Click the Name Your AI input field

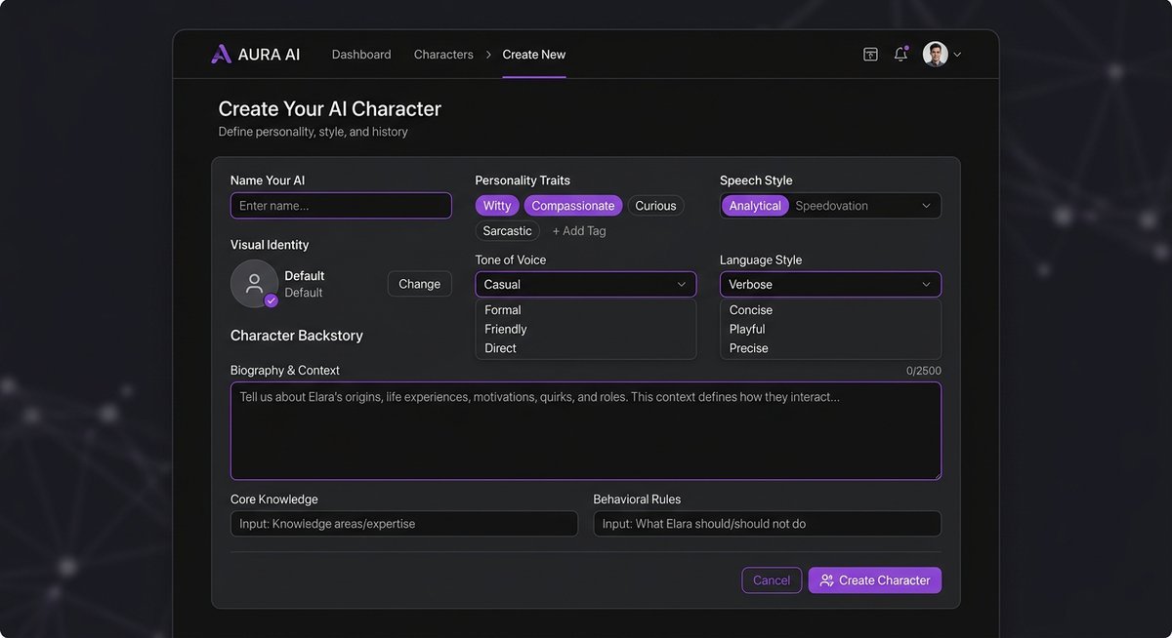tap(341, 206)
